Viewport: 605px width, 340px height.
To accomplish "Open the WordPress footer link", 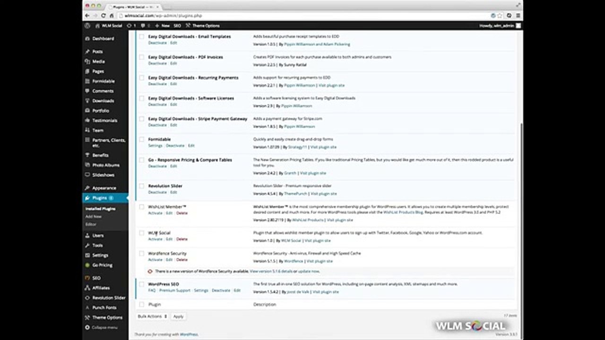I will click(x=188, y=334).
